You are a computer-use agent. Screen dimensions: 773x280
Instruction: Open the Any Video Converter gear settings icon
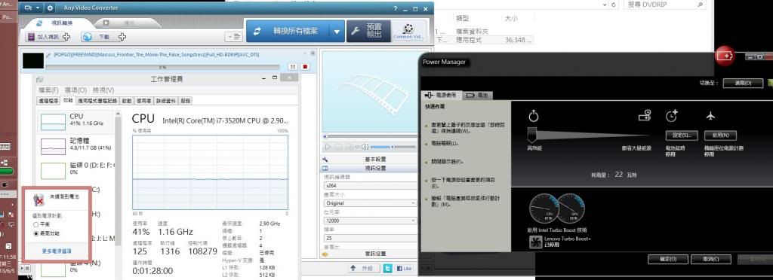point(51,8)
